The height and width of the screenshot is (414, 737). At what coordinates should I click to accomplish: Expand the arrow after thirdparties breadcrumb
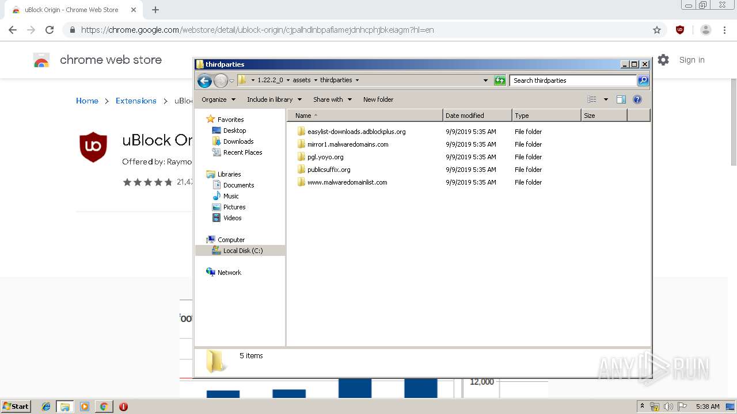357,80
